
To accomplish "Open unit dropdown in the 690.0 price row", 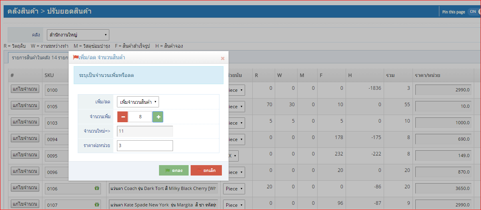I will point(237,139).
